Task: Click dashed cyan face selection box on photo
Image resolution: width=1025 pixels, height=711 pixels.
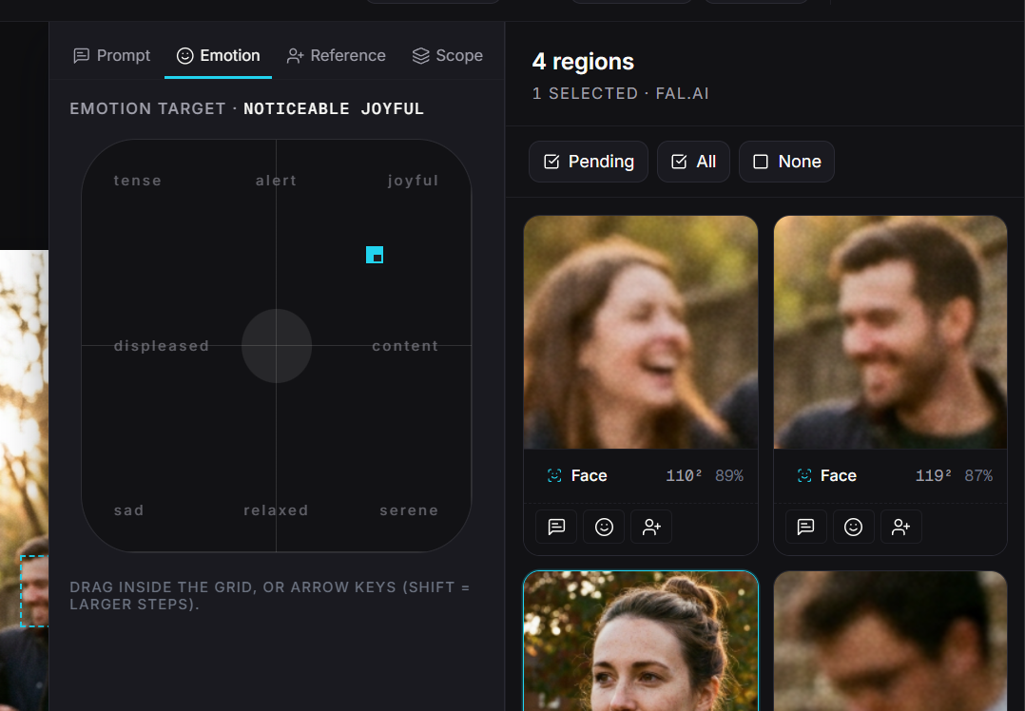Action: pos(34,591)
